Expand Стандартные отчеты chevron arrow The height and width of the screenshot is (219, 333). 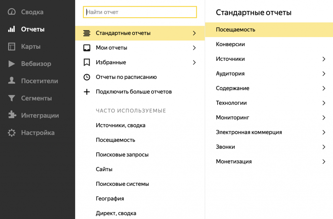194,33
